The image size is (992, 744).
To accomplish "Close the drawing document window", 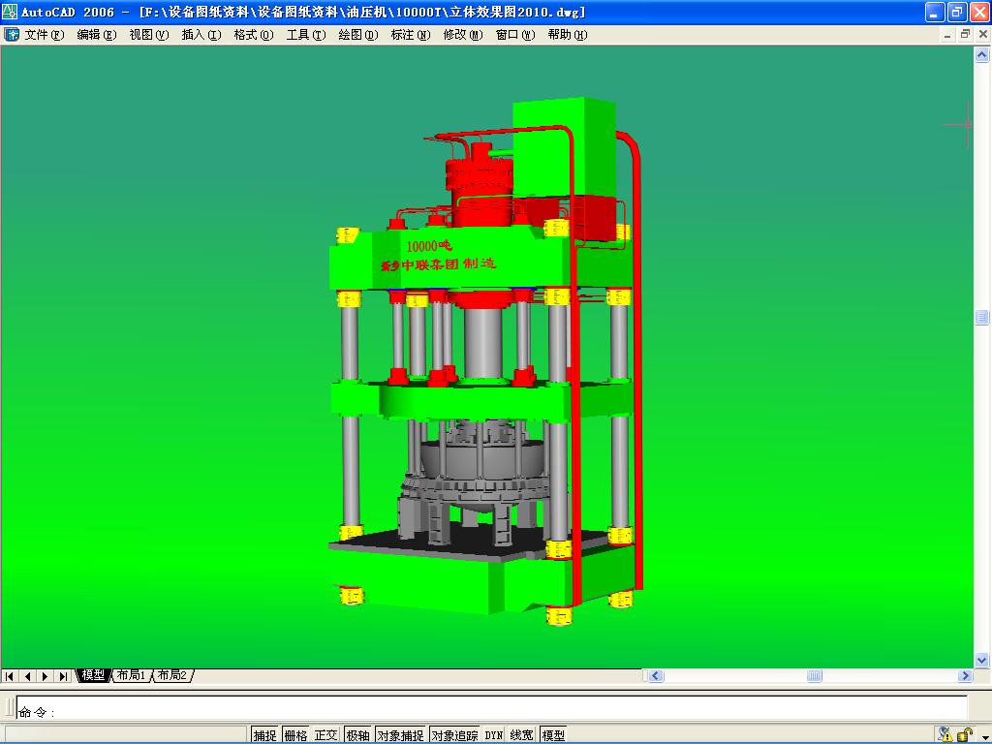I will coord(983,35).
